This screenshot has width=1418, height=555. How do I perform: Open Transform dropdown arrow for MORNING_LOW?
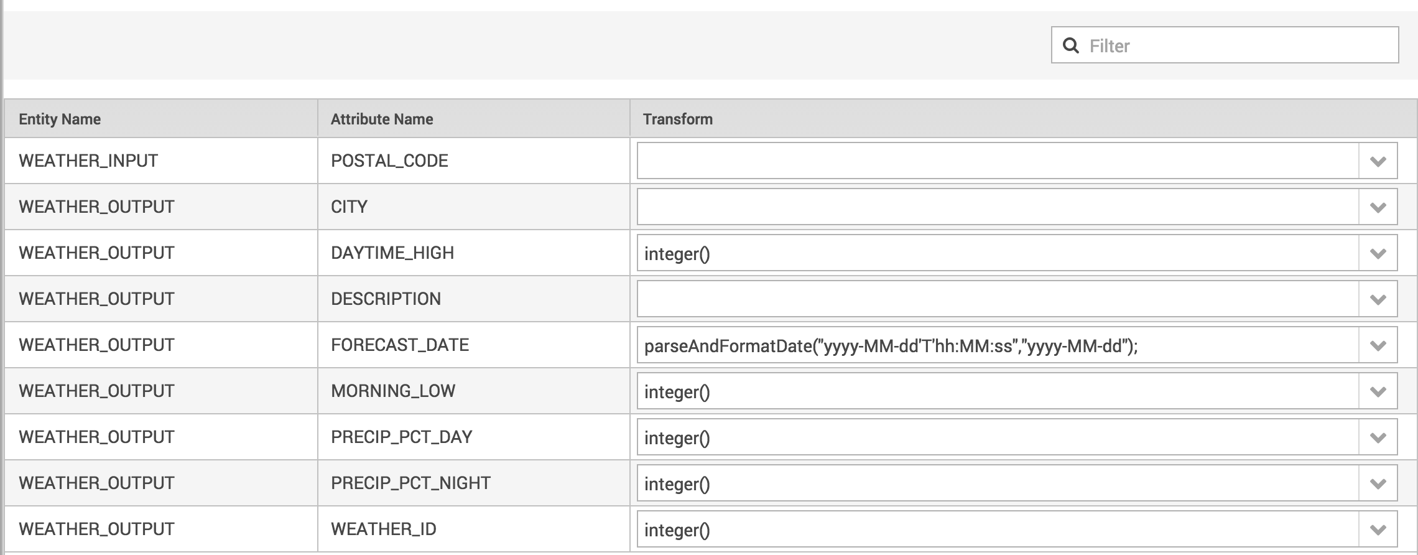[1378, 391]
